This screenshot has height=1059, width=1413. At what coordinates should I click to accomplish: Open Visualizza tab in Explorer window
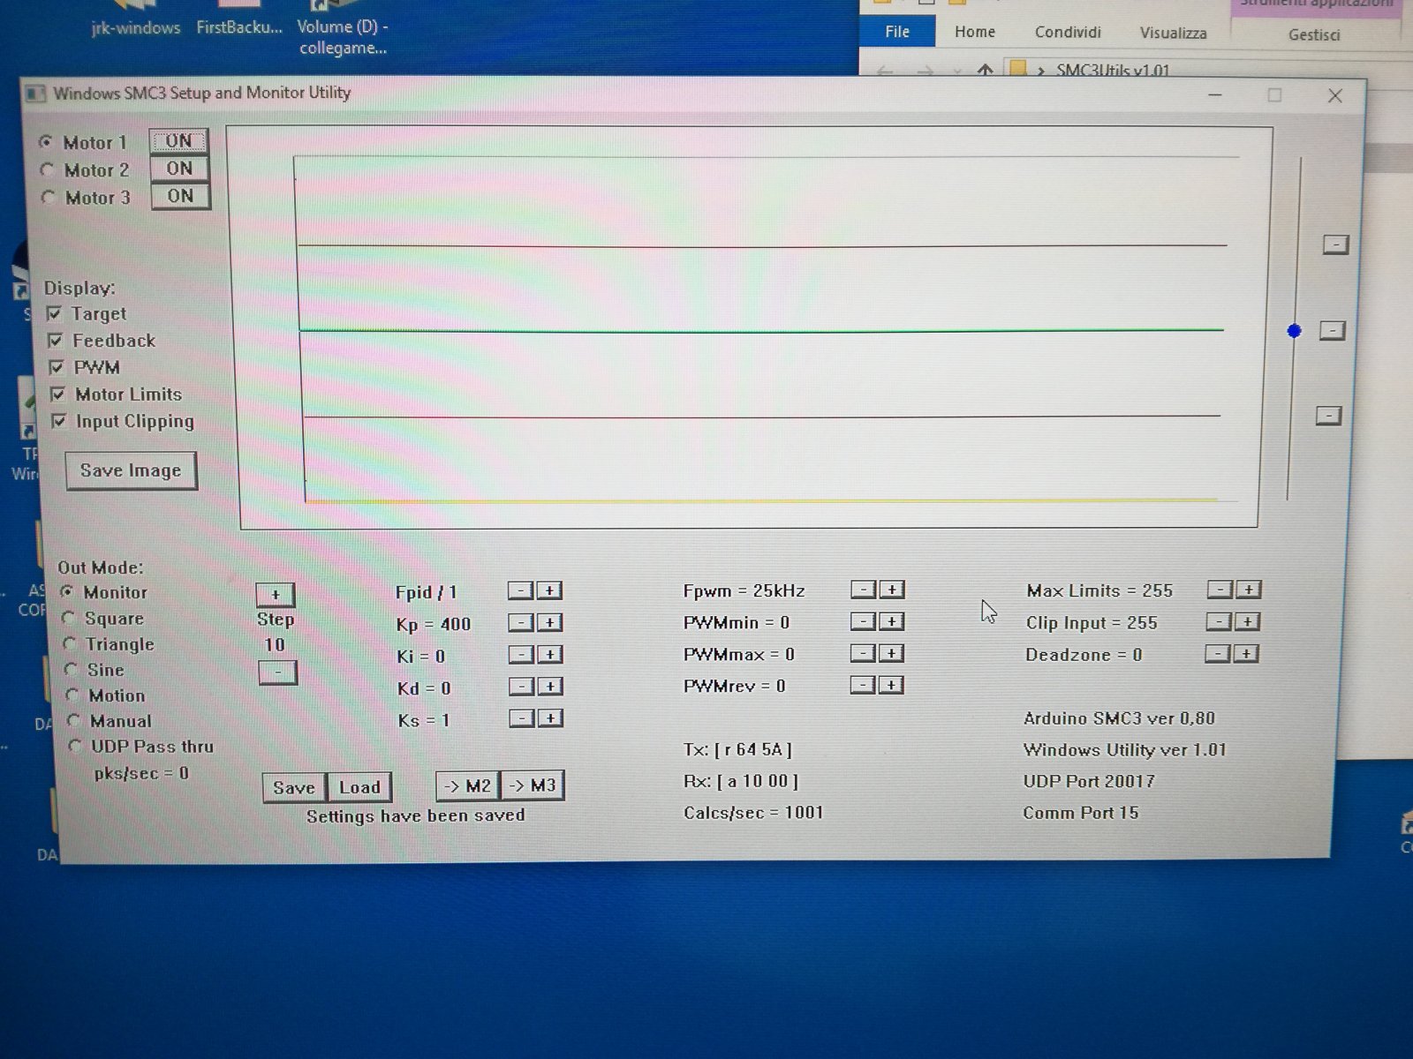coord(1173,33)
